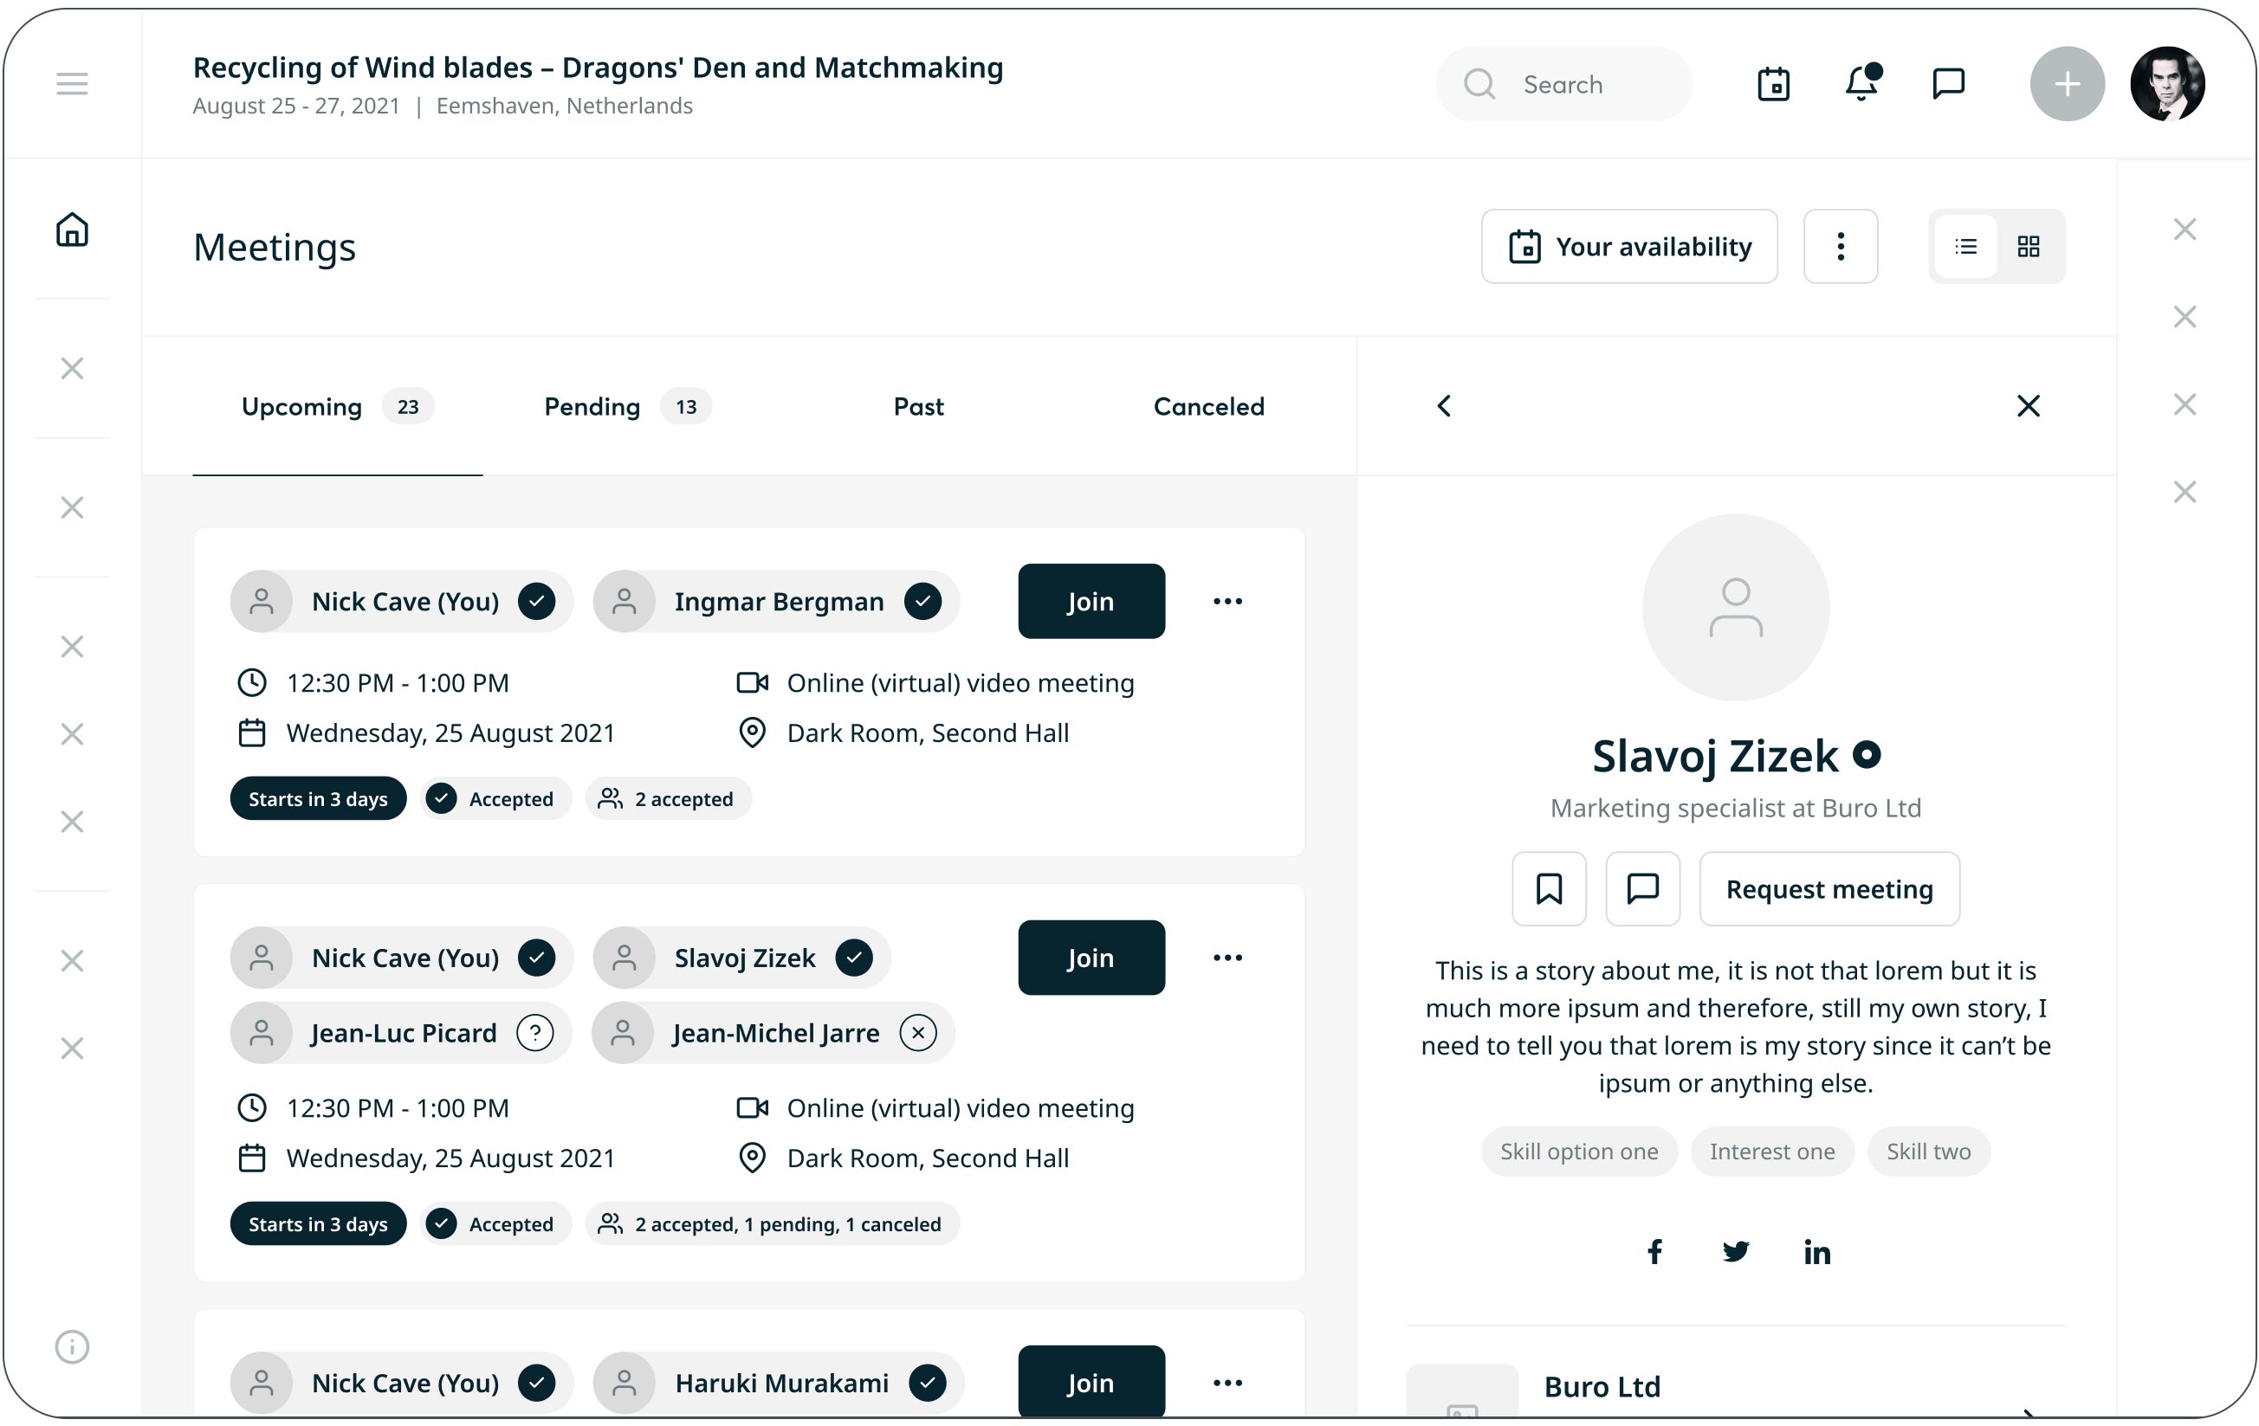Open Slavoj Zizek's Twitter profile

1736,1252
